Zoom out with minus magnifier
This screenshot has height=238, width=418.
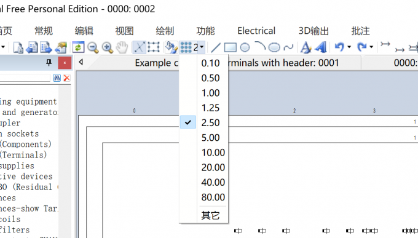93,47
